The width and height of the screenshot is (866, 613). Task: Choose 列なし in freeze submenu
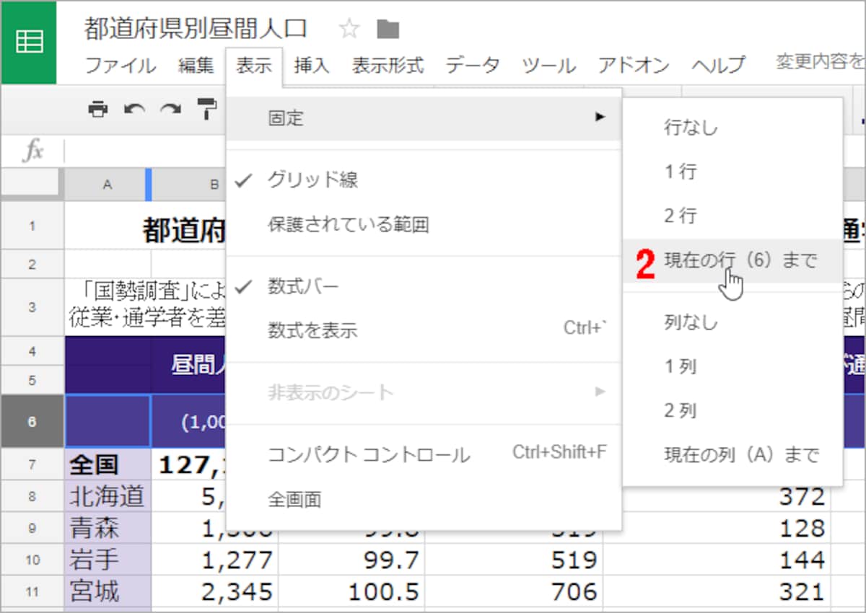coord(732,322)
